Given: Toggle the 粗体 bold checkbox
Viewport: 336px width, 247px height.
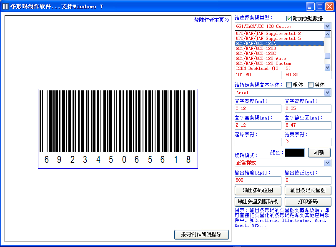Looking at the screenshot, I should pyautogui.click(x=289, y=85).
